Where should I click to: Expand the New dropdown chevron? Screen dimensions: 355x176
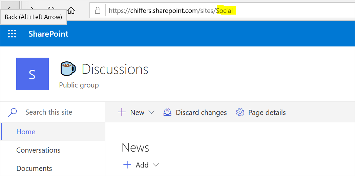(151, 112)
